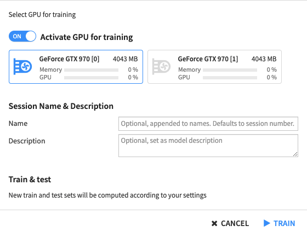Select the GeForce GTX 970 [1] card
Screen dimensions: 307x237
pyautogui.click(x=214, y=67)
